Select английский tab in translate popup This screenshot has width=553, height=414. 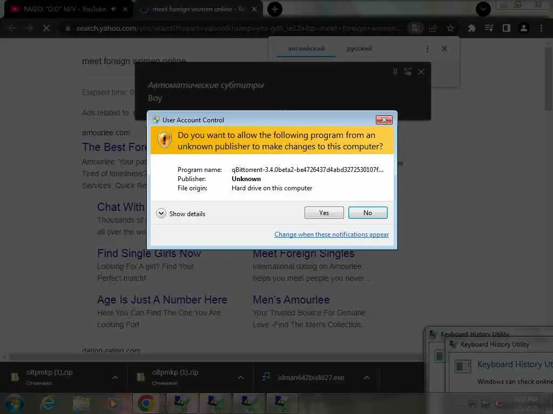click(306, 49)
